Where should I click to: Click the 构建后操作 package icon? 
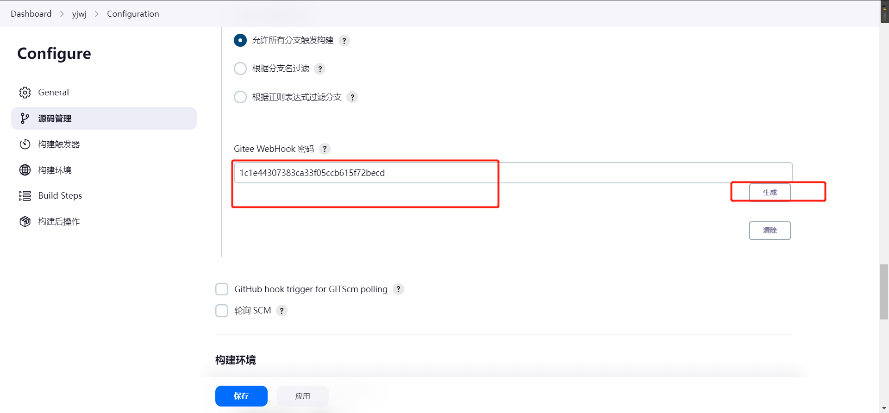coord(25,222)
